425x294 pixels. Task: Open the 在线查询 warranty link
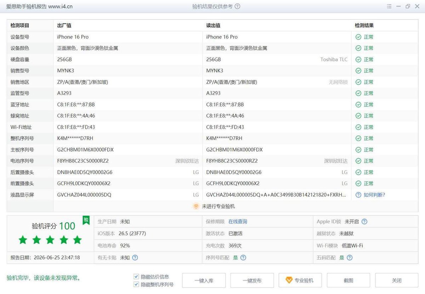[238, 222]
